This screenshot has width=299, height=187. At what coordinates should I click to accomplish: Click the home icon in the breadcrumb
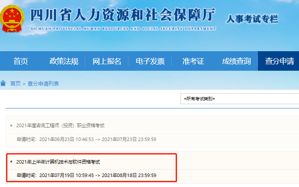tap(3, 83)
